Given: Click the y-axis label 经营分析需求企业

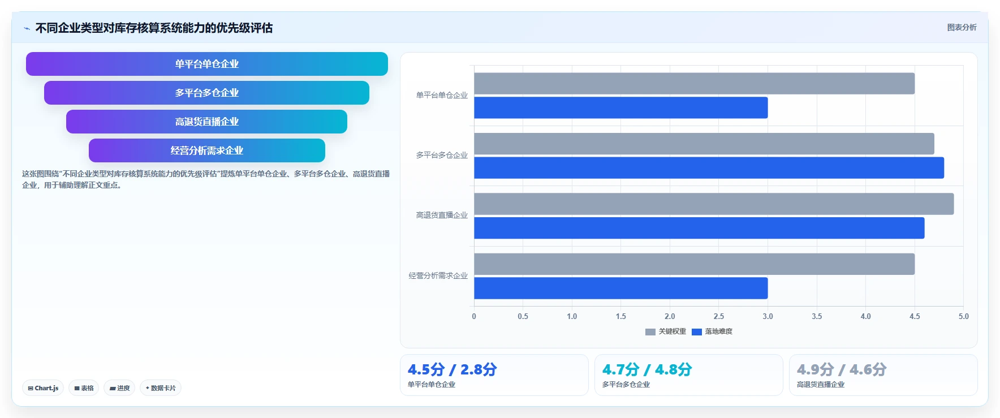Looking at the screenshot, I should 438,276.
